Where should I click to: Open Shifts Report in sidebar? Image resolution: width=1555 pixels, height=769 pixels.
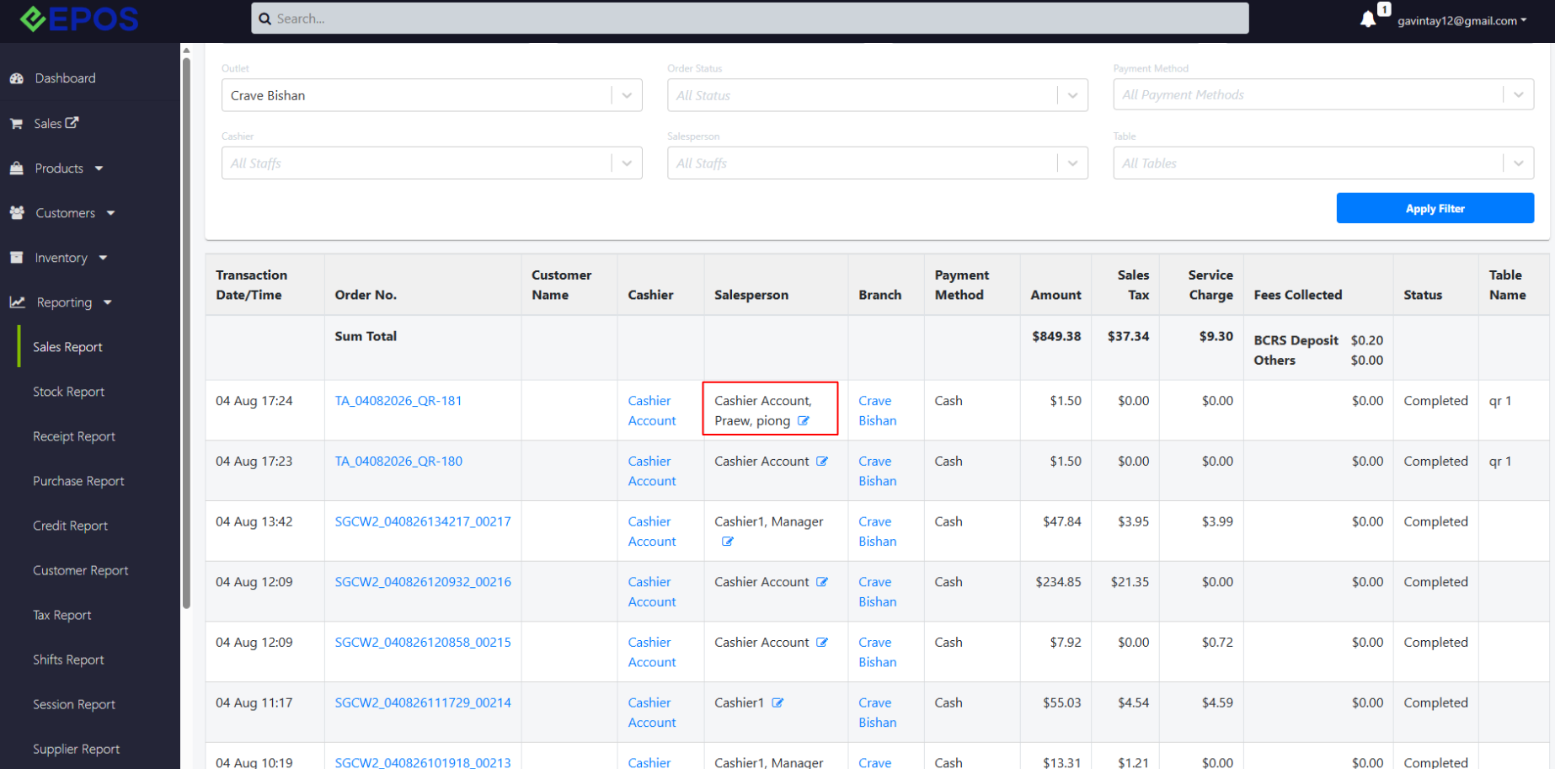tap(68, 660)
